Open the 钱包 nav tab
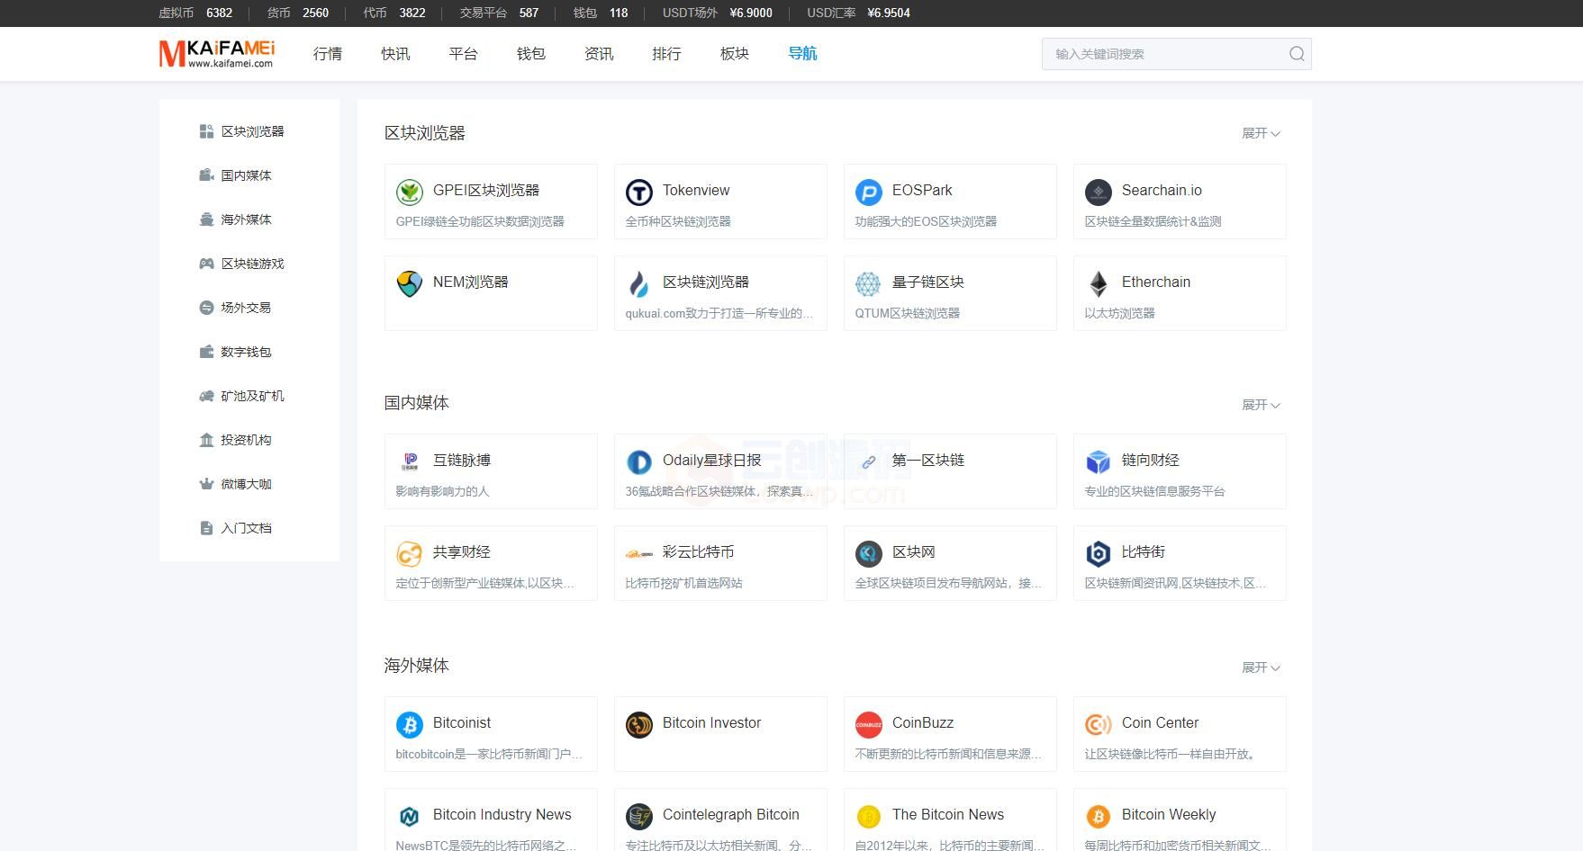1583x851 pixels. point(531,54)
